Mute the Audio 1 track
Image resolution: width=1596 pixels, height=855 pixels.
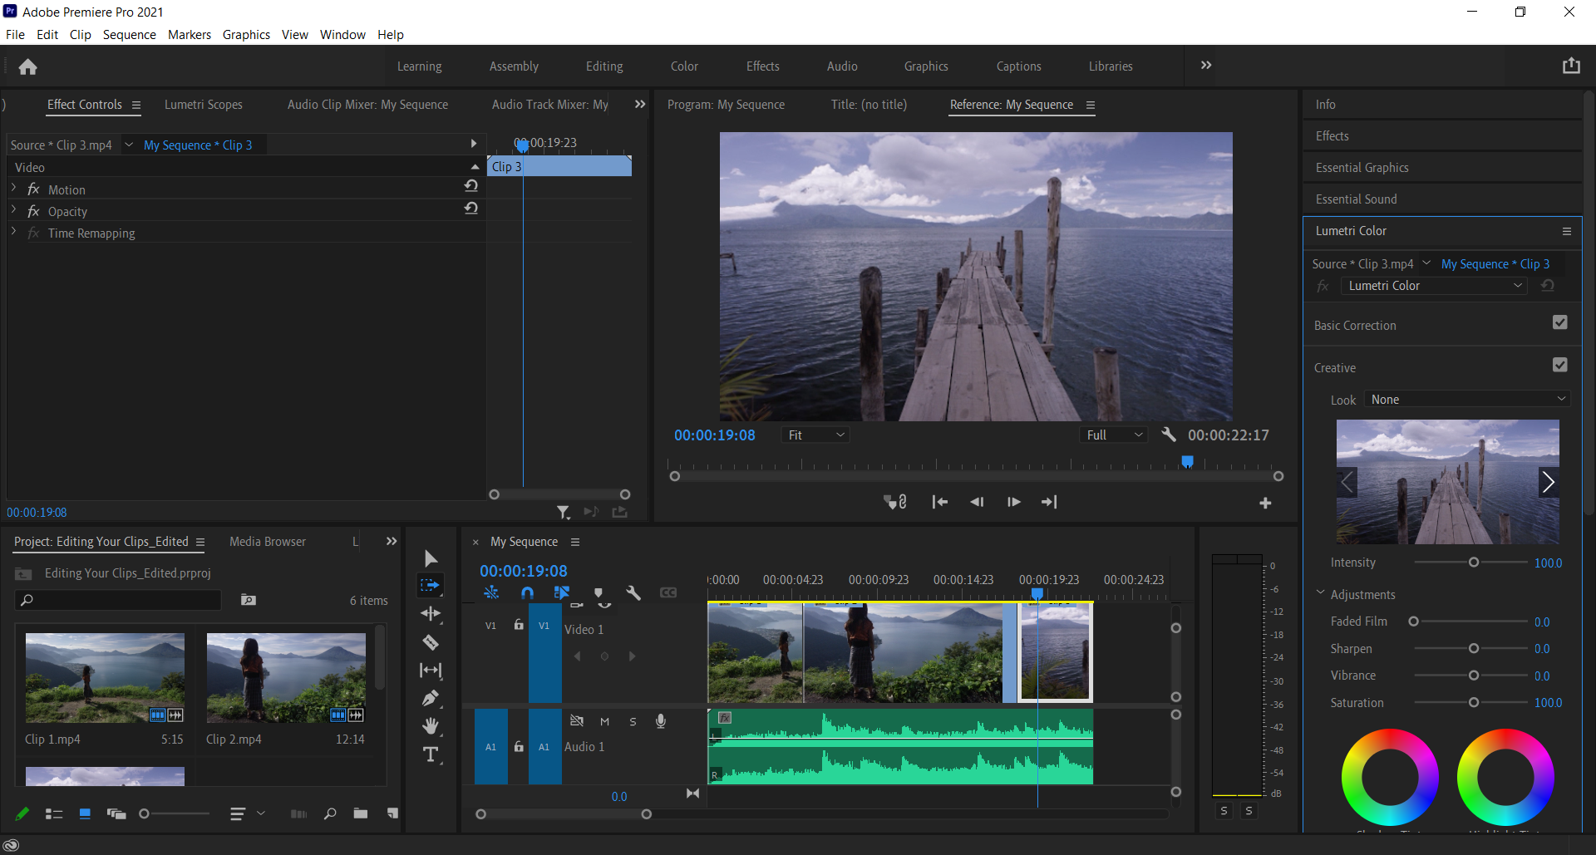(604, 722)
